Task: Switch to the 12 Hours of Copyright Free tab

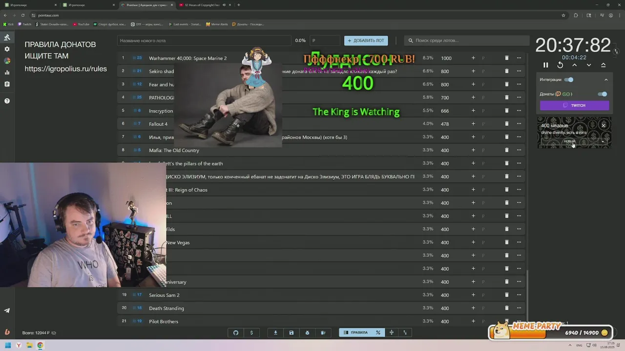Action: point(206,5)
